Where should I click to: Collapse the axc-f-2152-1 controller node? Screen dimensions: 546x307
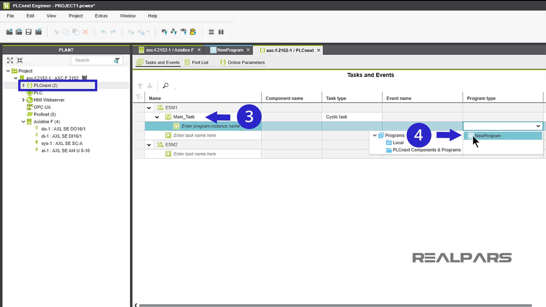16,78
